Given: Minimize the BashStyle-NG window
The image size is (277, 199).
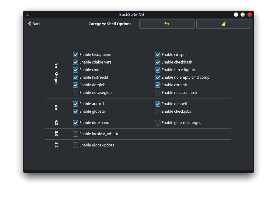Looking at the screenshot, I should 236,15.
